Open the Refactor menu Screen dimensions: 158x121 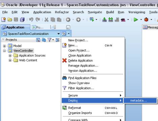(x=62, y=12)
